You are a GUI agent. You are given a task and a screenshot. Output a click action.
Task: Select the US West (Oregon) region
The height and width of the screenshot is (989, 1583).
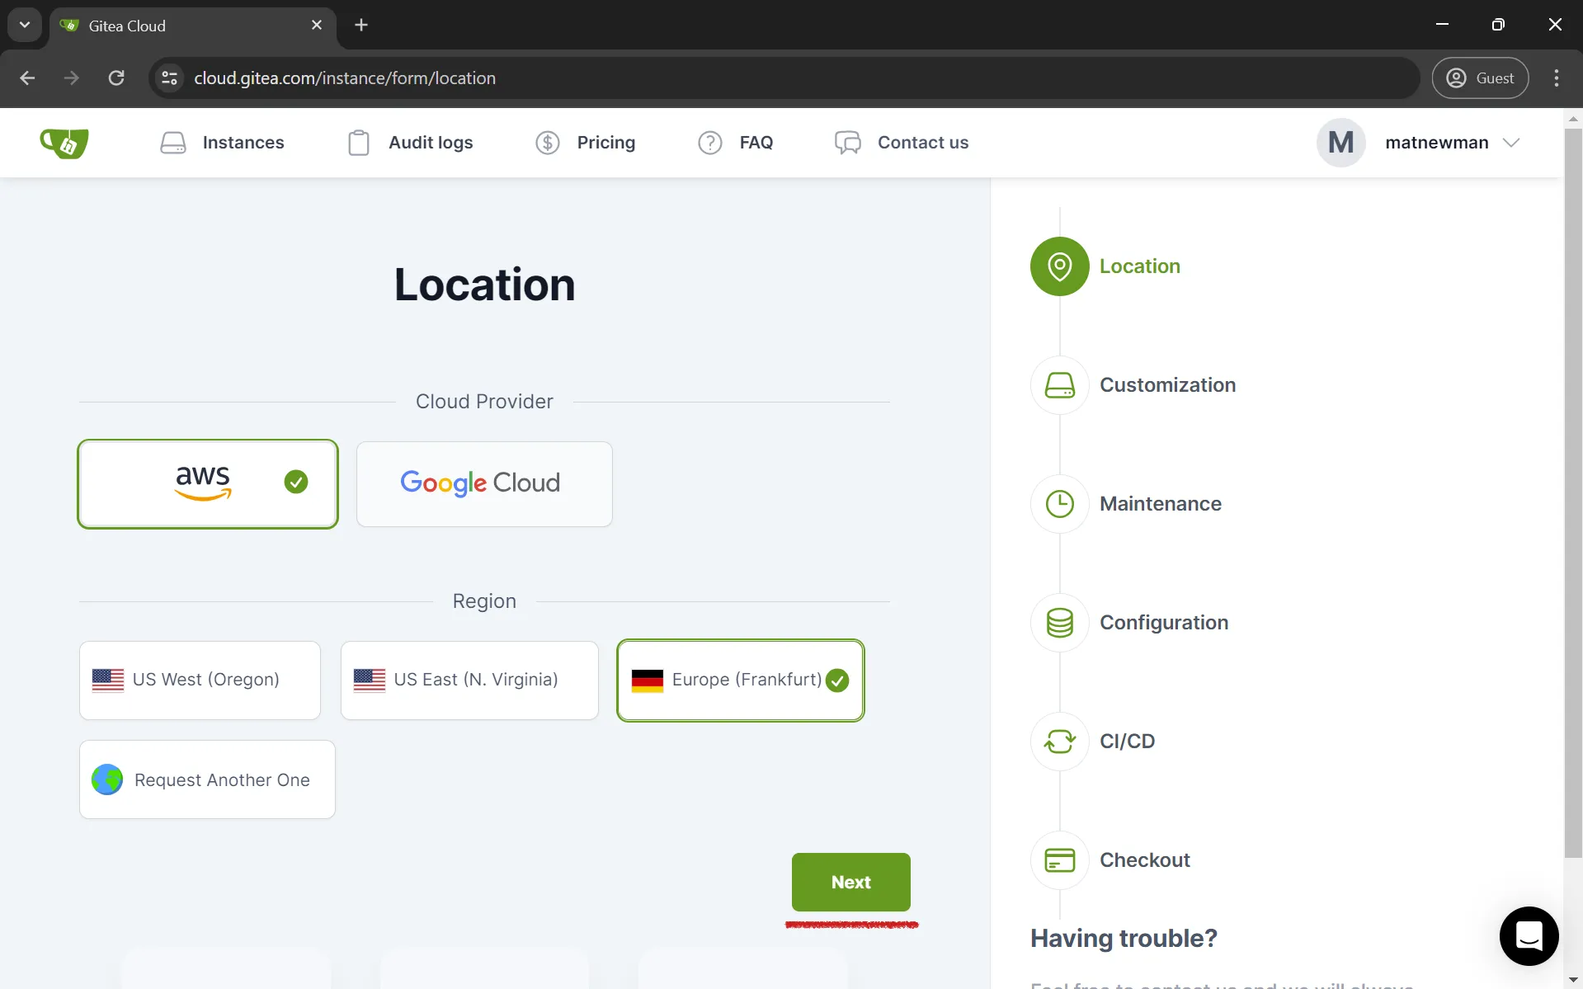click(x=199, y=680)
